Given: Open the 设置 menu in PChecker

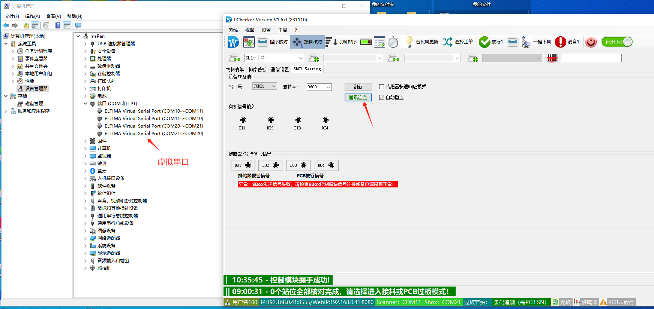Looking at the screenshot, I should coord(266,30).
